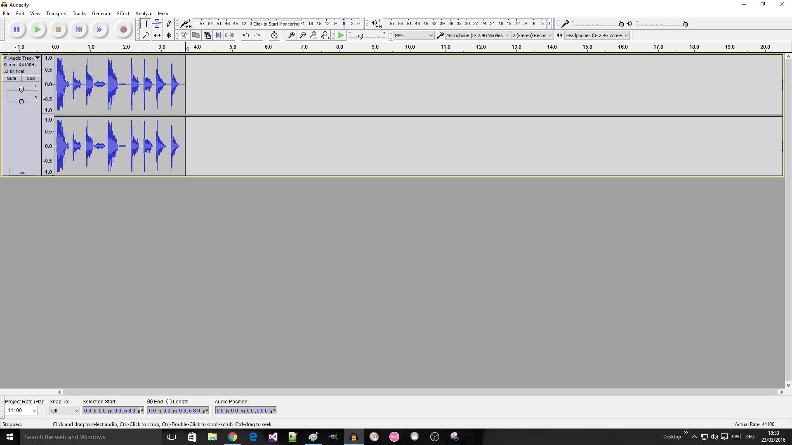Open the Generate menu
This screenshot has width=792, height=445.
[101, 13]
